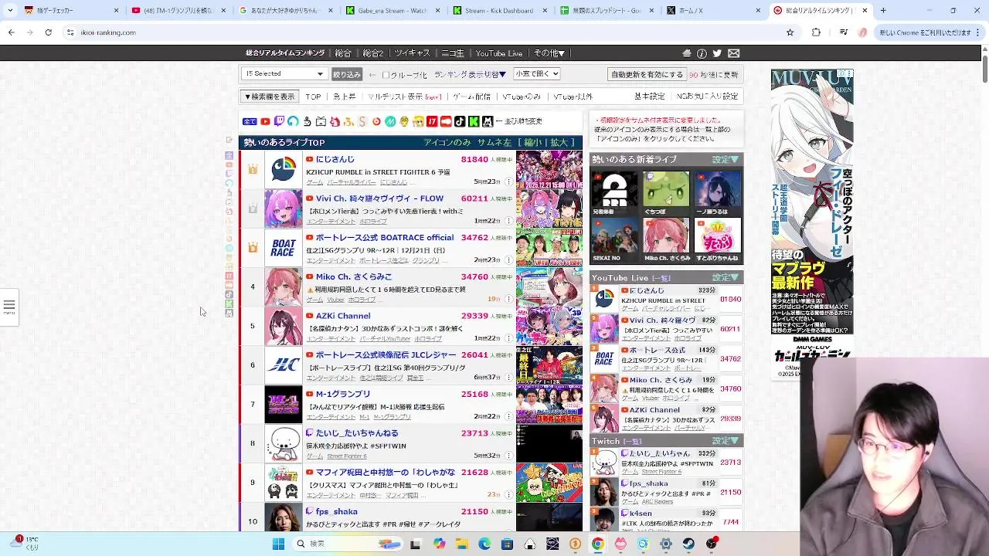Open Chrome from the taskbar
The height and width of the screenshot is (556, 989).
point(597,544)
